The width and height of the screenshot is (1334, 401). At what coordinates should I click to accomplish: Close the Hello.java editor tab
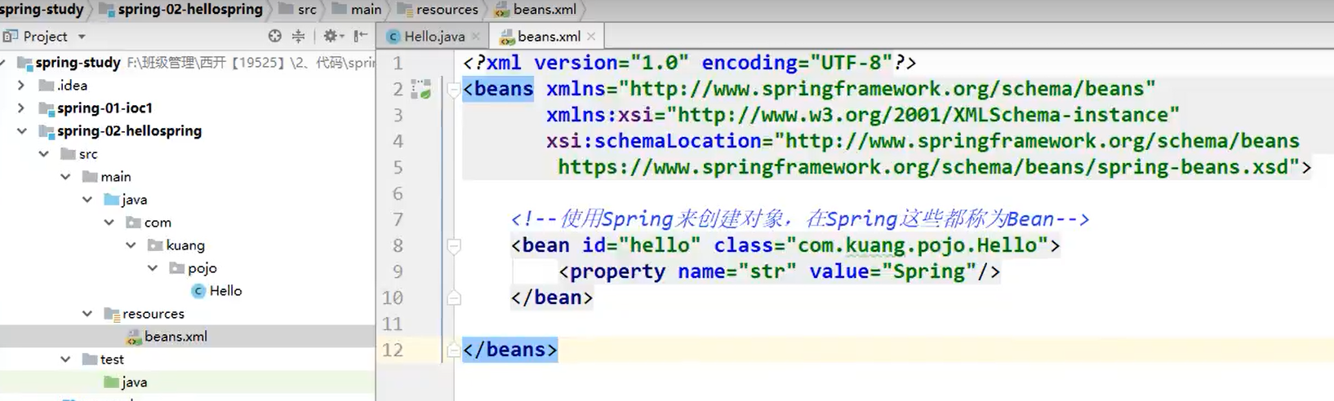[476, 36]
